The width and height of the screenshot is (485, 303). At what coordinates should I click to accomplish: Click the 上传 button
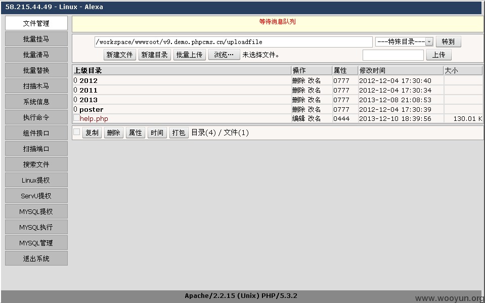[438, 55]
